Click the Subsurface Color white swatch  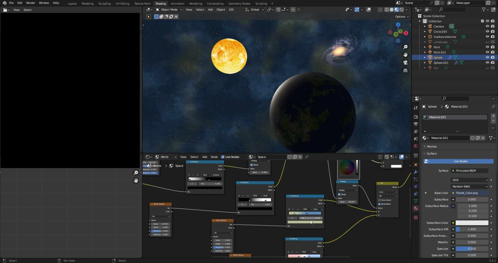pos(472,223)
